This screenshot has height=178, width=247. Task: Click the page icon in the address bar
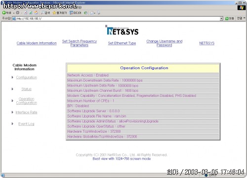[14, 19]
